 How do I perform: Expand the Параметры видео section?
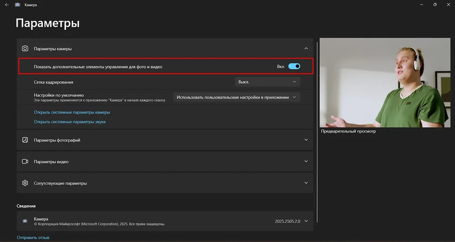[x=306, y=162]
